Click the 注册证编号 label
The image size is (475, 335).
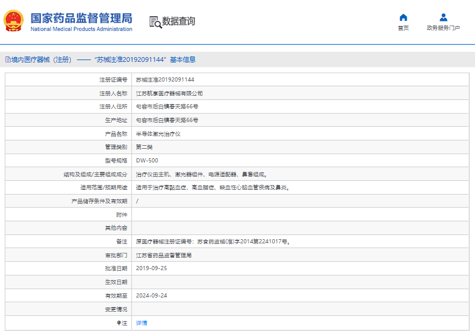point(114,80)
